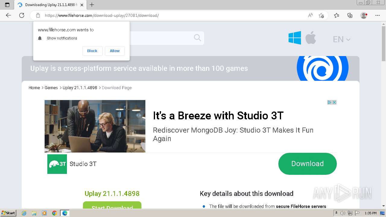Click the Action Center flag tray icon

pyautogui.click(x=357, y=213)
